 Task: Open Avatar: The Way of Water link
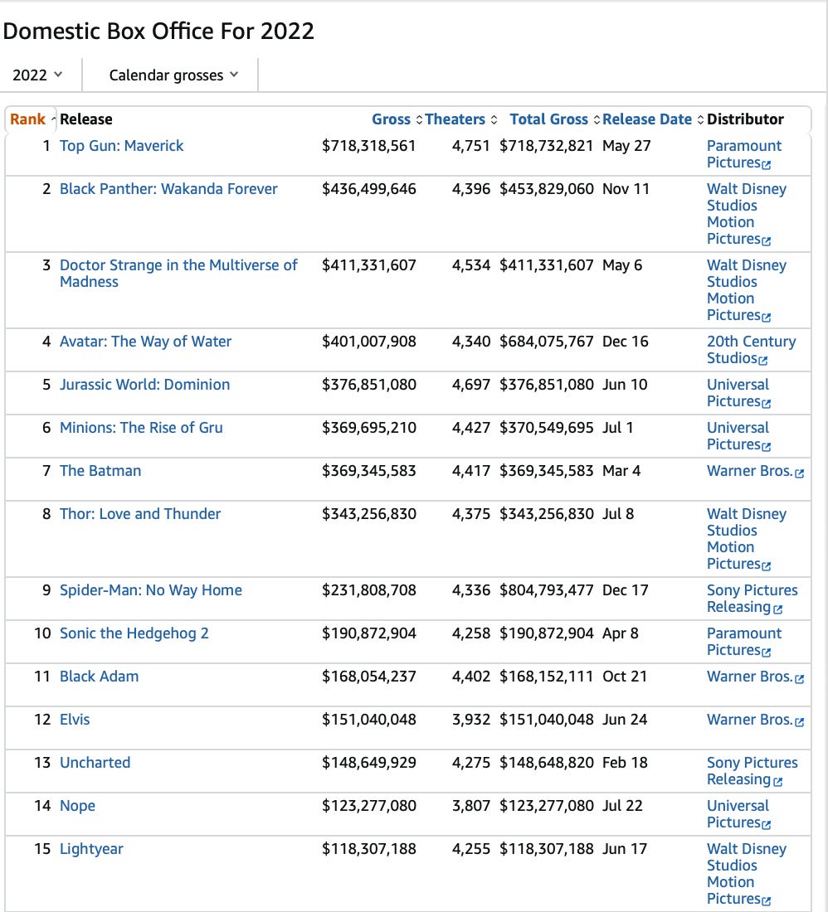(x=145, y=342)
